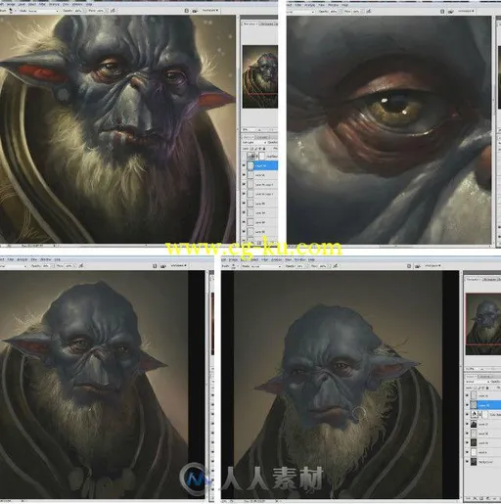Enable airbrush icon in top-right window options bar

tap(369, 11)
